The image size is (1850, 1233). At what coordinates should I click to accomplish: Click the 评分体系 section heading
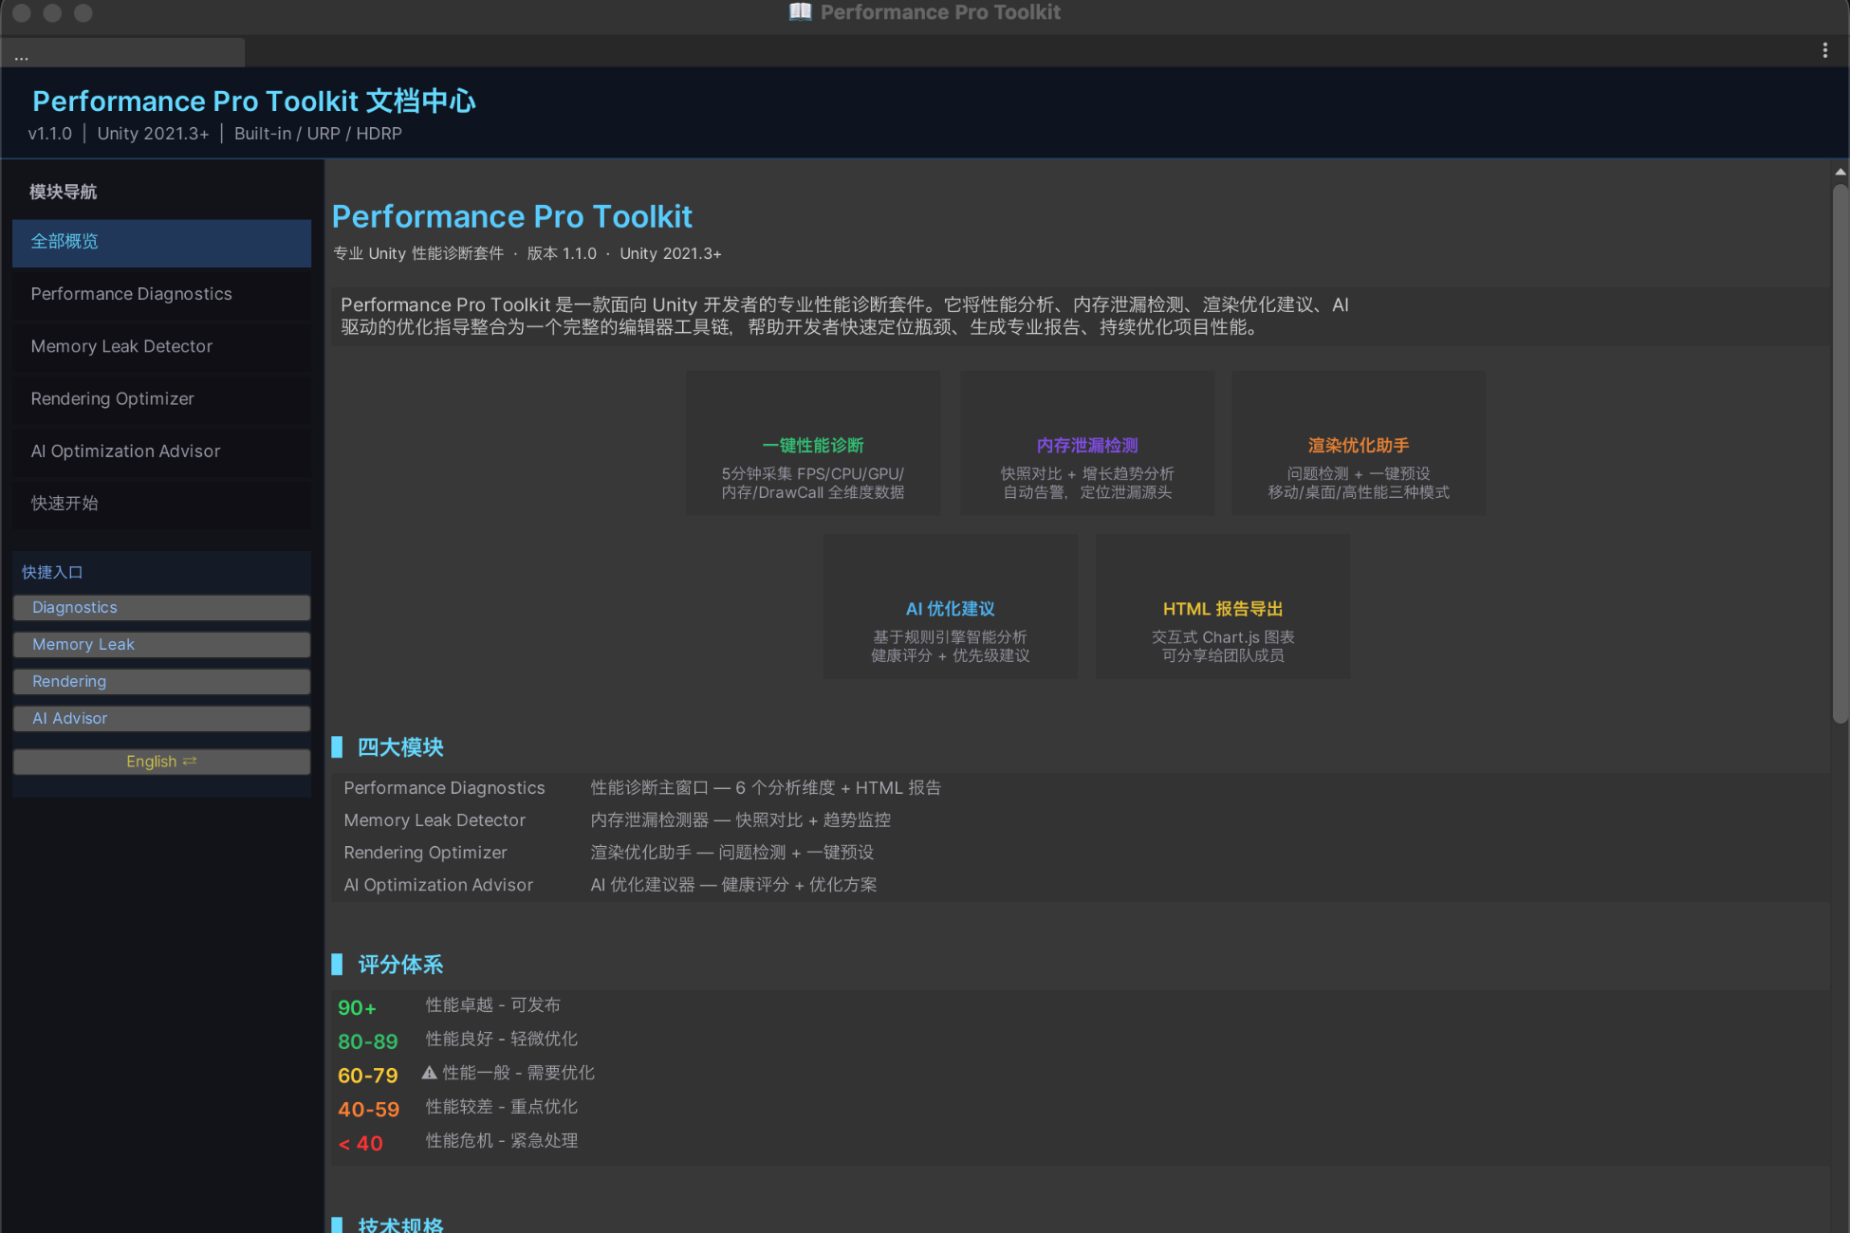(x=400, y=965)
